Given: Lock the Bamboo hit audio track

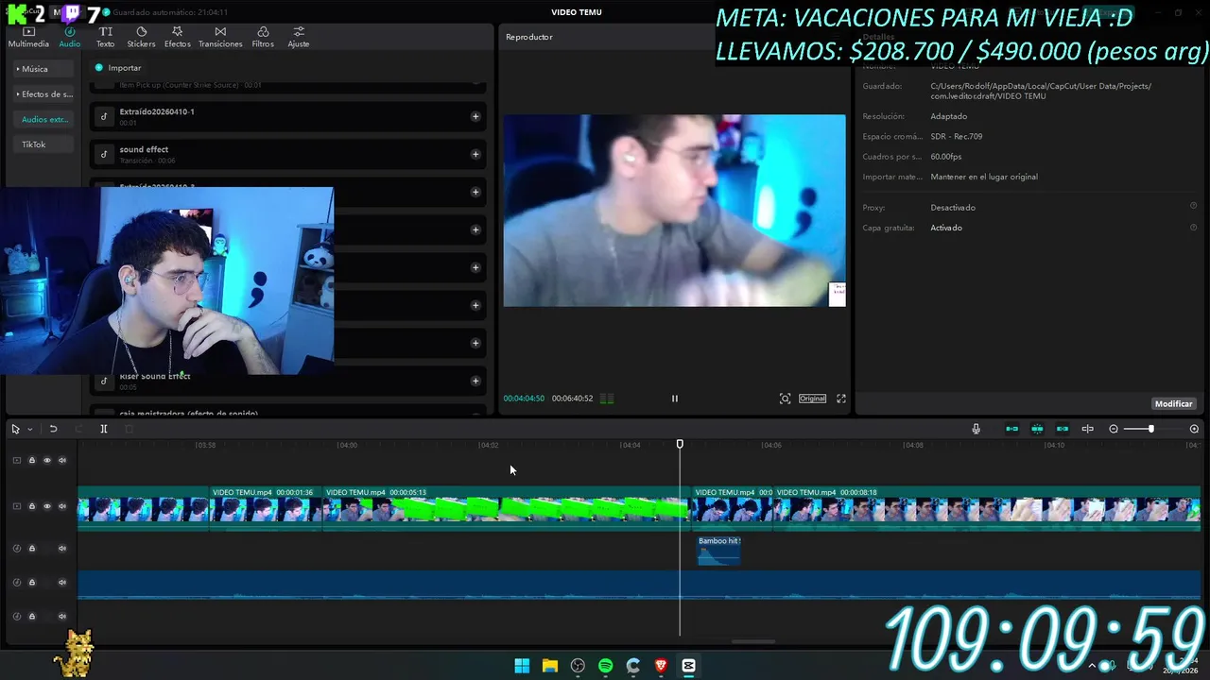Looking at the screenshot, I should [x=31, y=549].
